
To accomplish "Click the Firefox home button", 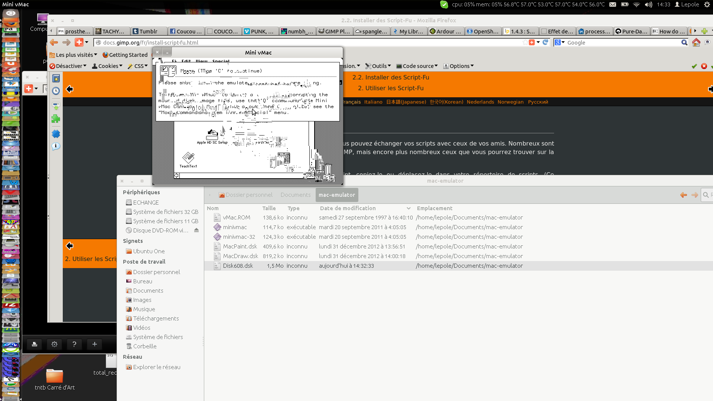I will coord(696,43).
